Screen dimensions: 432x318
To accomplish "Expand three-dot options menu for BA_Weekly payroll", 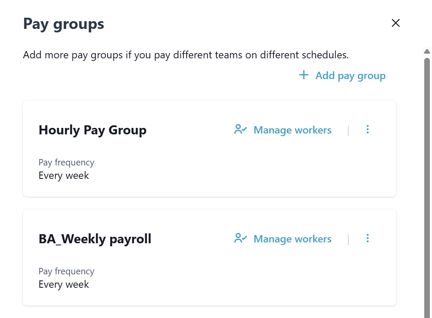I will [368, 238].
